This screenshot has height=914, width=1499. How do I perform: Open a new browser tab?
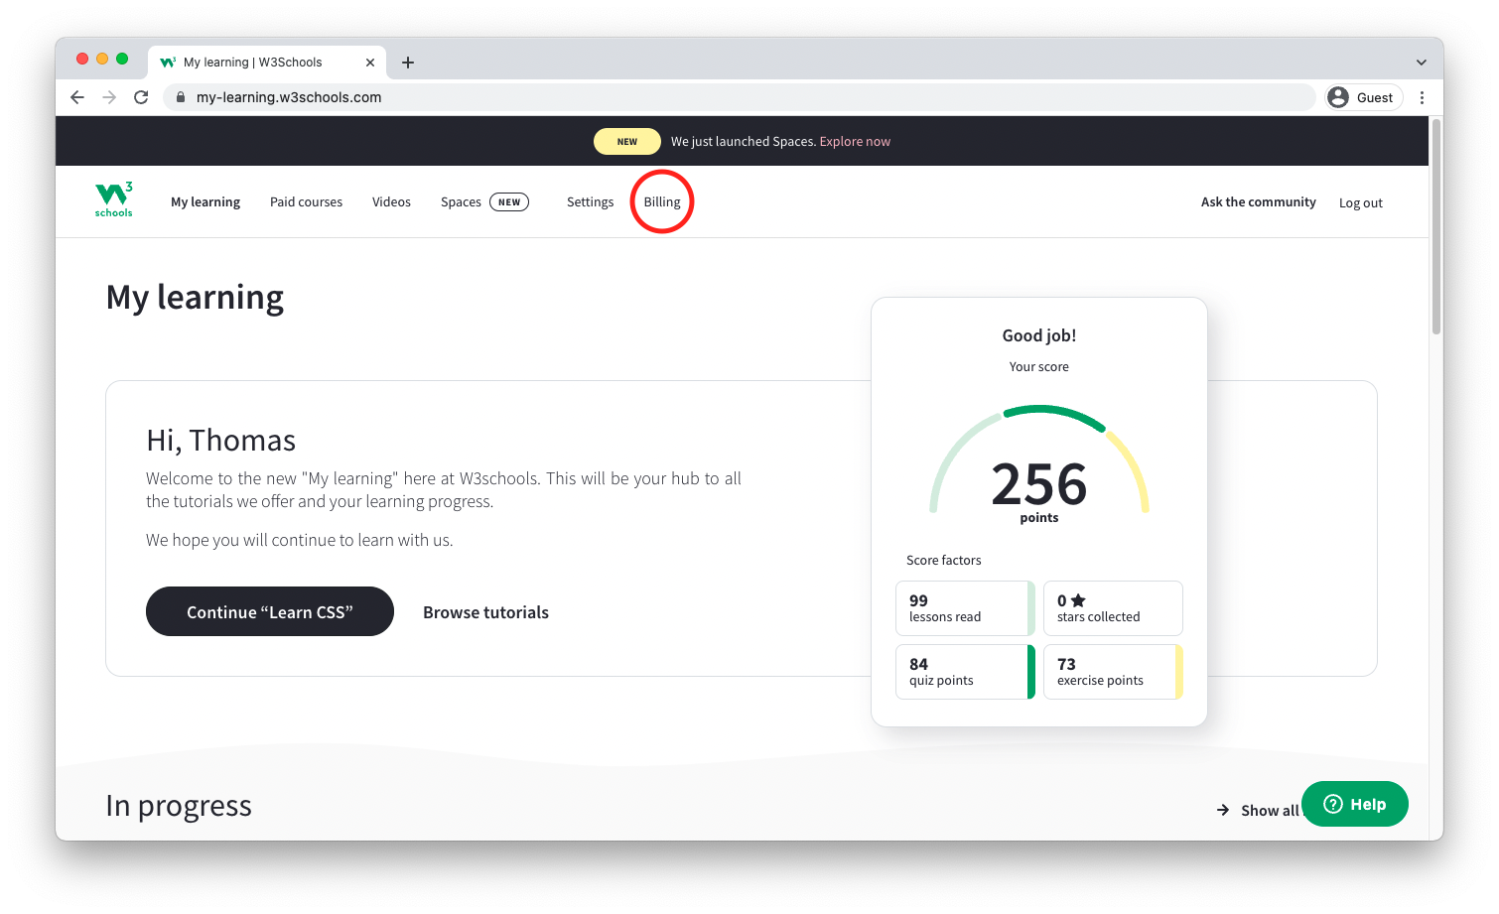[408, 63]
